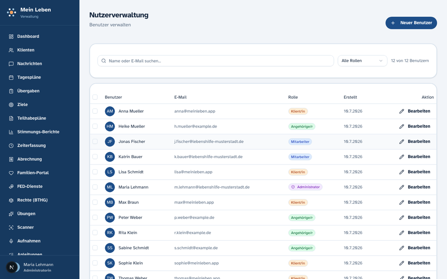
Task: Click the Mein Leben logo icon
Action: click(x=12, y=13)
